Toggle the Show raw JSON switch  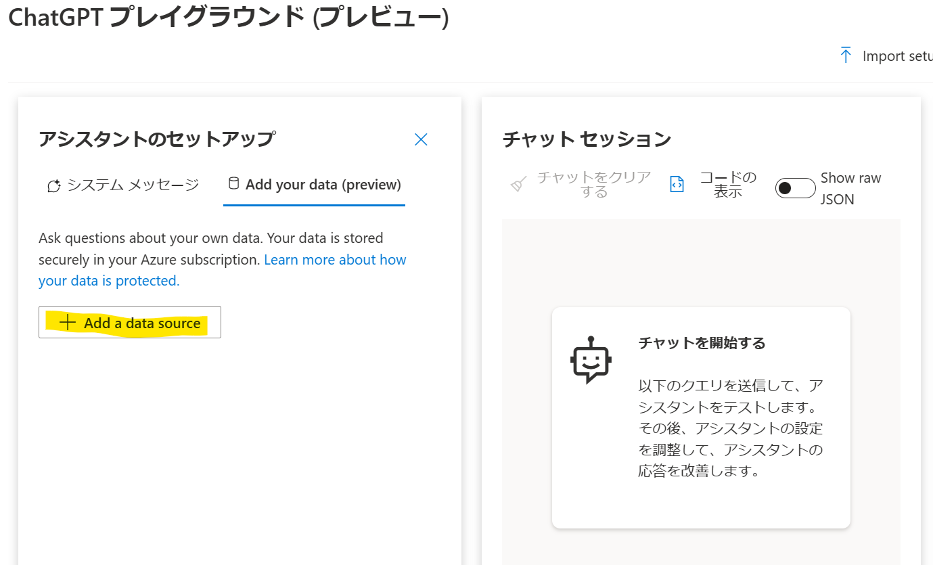[796, 188]
